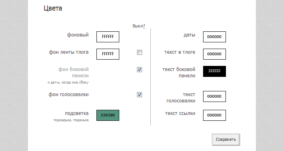Viewport: 283px width, 151px height.
Task: Click the 'текст ссылки' label text
Action: (x=180, y=113)
